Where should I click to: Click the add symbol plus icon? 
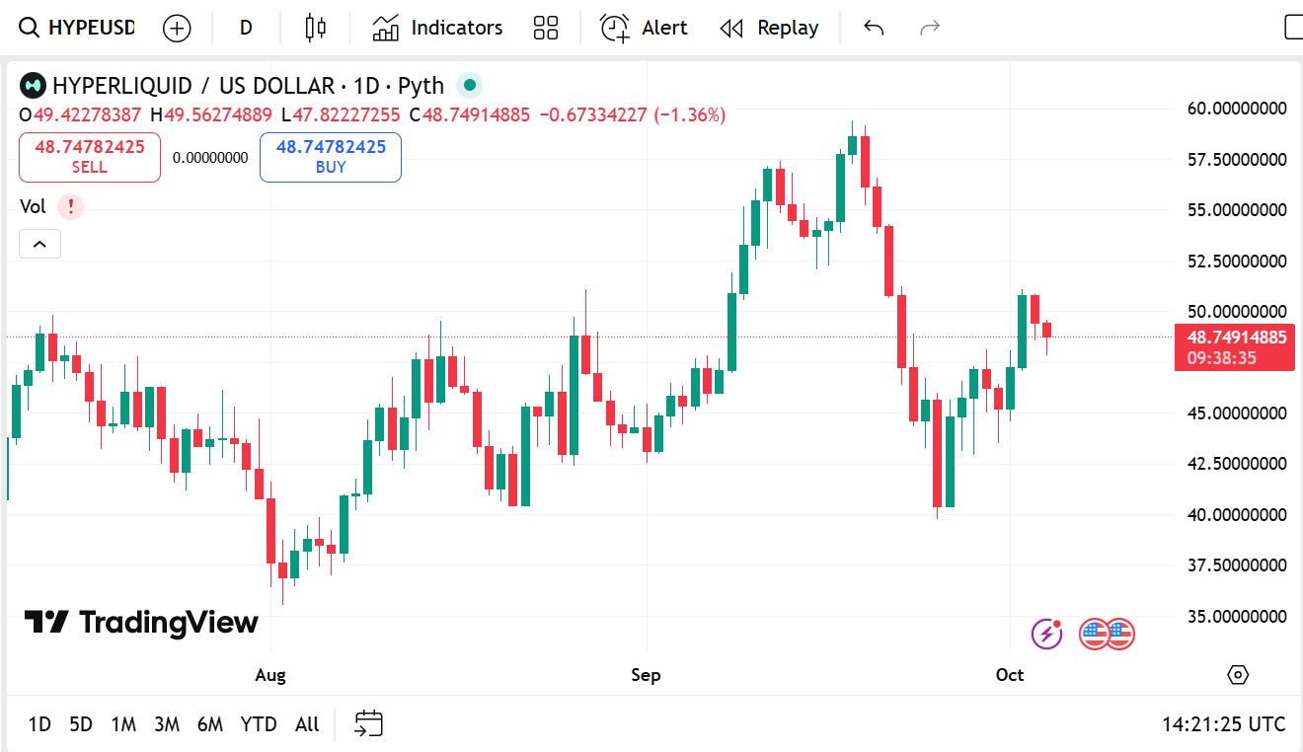tap(177, 28)
